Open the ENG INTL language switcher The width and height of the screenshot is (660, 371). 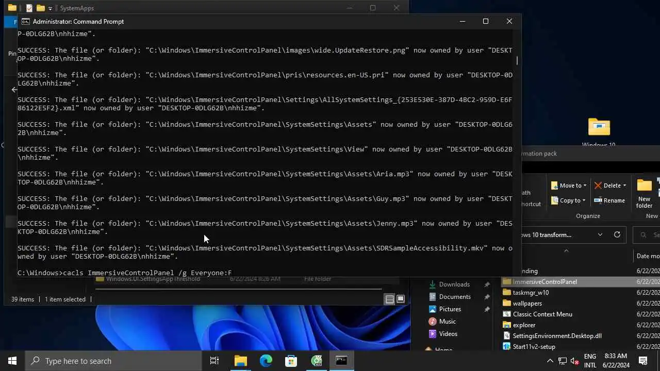(x=590, y=361)
